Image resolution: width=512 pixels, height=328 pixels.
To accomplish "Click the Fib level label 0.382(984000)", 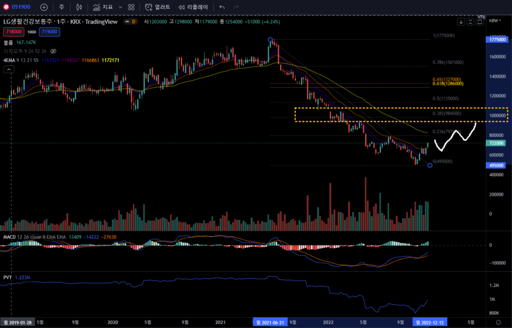I will pos(447,114).
